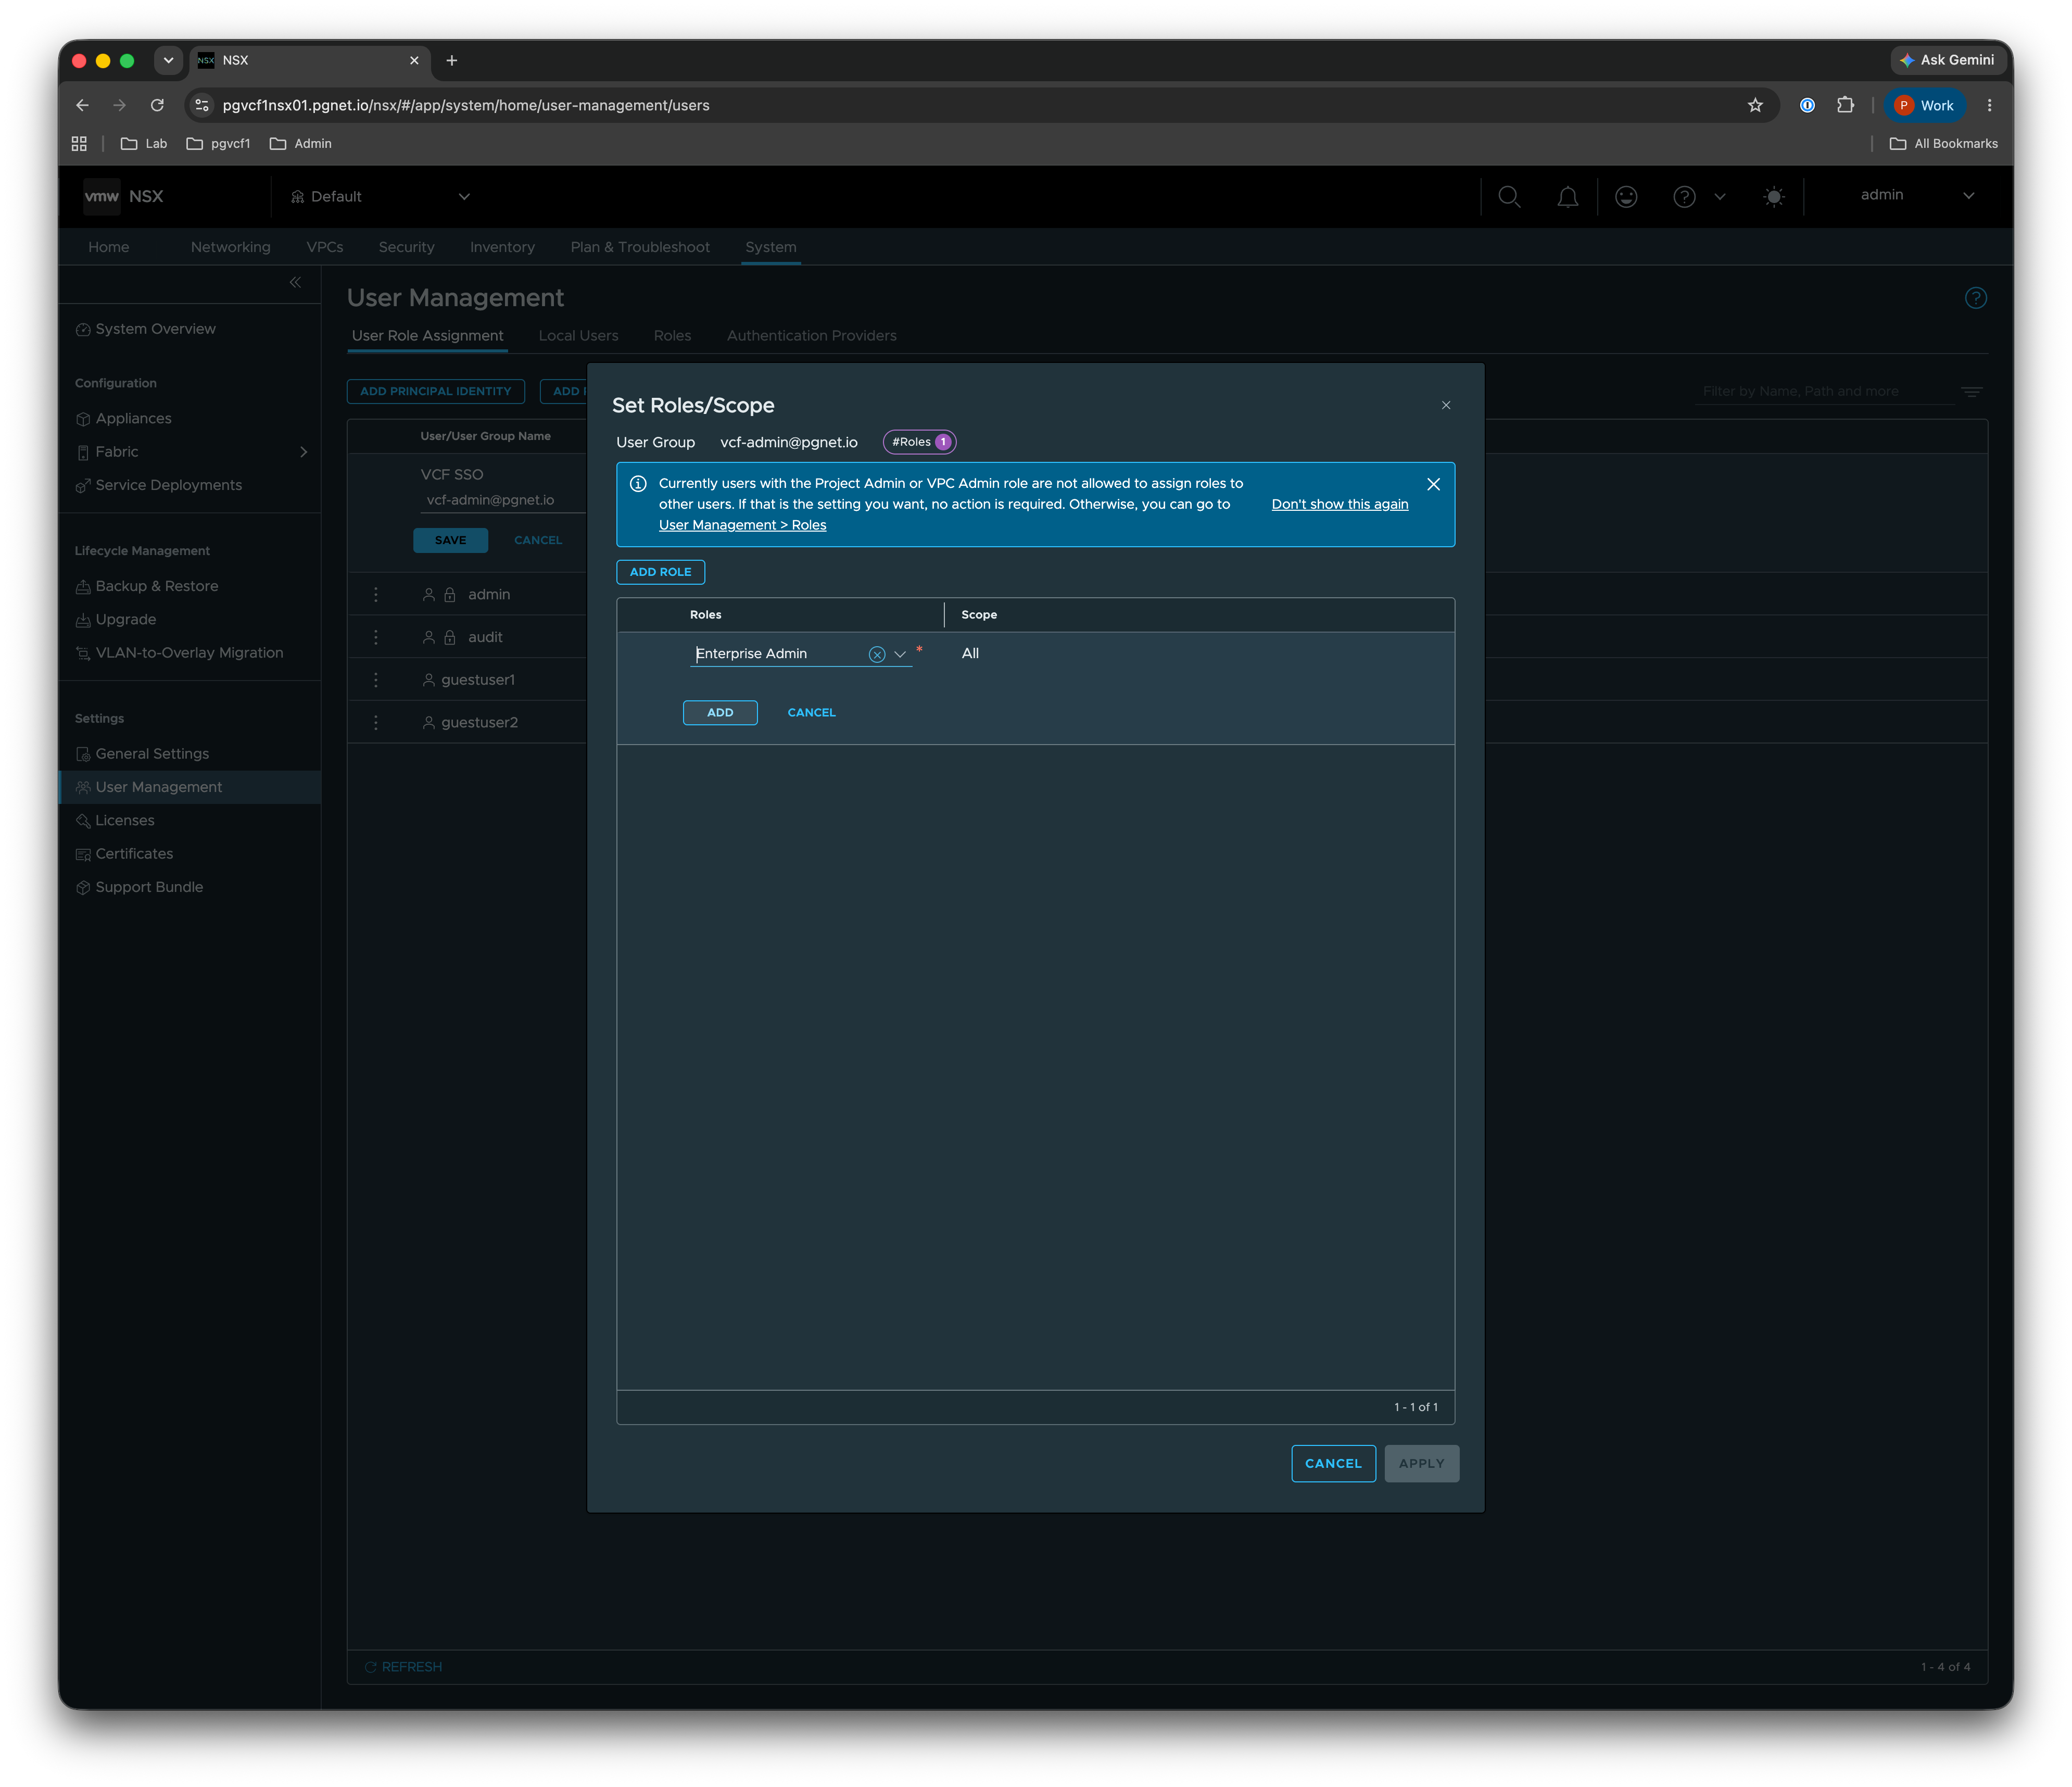Image resolution: width=2072 pixels, height=1787 pixels.
Task: Go to the Networking tab
Action: [x=230, y=247]
